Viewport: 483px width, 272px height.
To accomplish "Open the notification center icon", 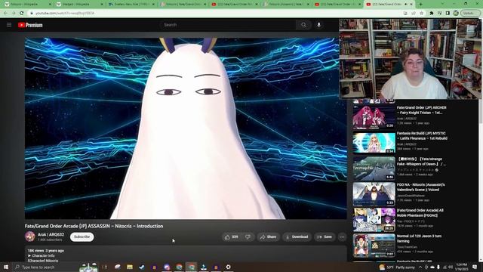I will 475,267.
